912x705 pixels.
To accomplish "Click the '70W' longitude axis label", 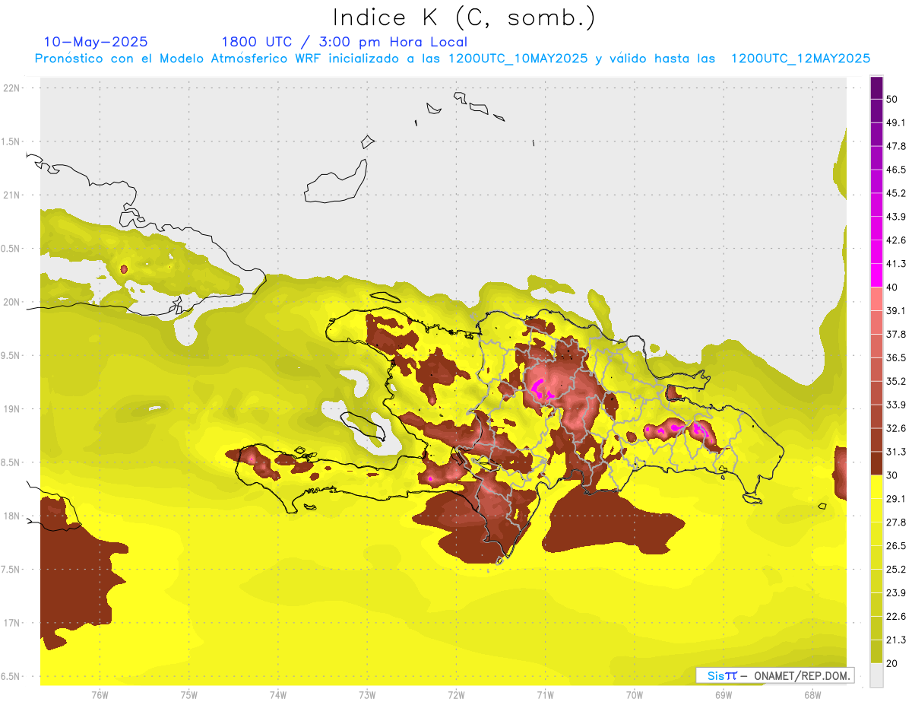I will (x=635, y=694).
